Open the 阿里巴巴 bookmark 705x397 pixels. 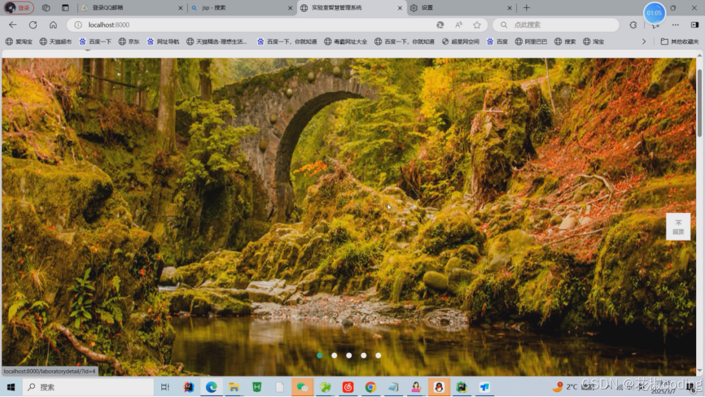(531, 41)
